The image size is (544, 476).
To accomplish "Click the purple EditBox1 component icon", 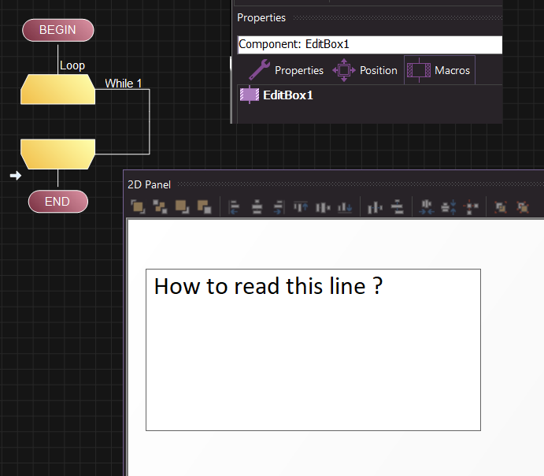I will coord(250,95).
